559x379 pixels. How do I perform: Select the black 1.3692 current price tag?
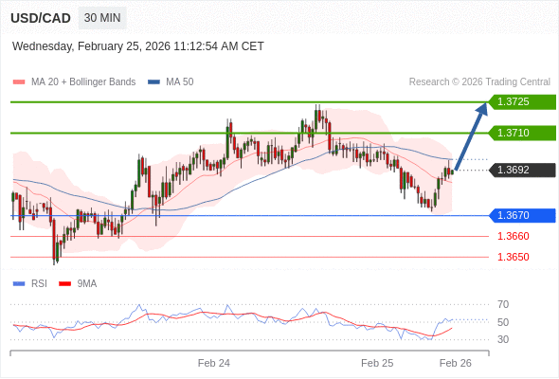(522, 170)
